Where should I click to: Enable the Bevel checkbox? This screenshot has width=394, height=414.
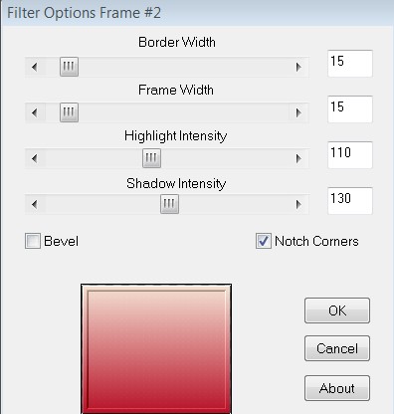(33, 241)
